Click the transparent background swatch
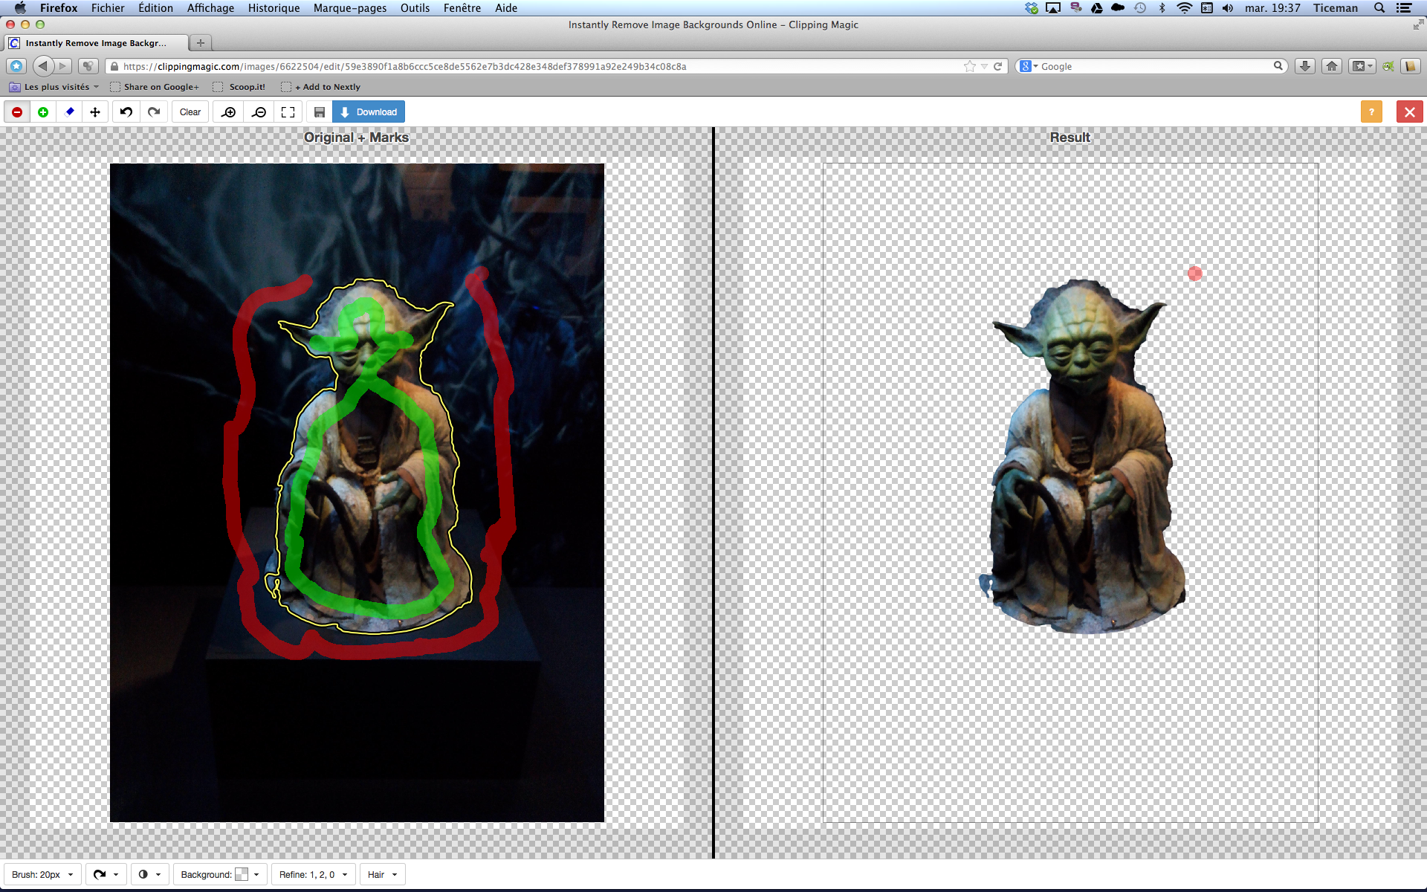1427x892 pixels. click(242, 874)
